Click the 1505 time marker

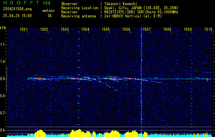click(106, 29)
